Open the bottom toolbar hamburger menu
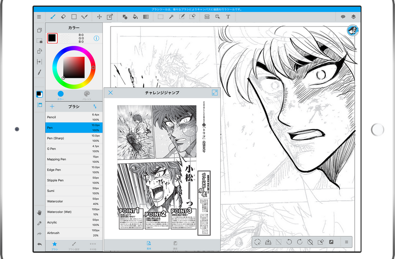The width and height of the screenshot is (395, 259). tap(347, 242)
